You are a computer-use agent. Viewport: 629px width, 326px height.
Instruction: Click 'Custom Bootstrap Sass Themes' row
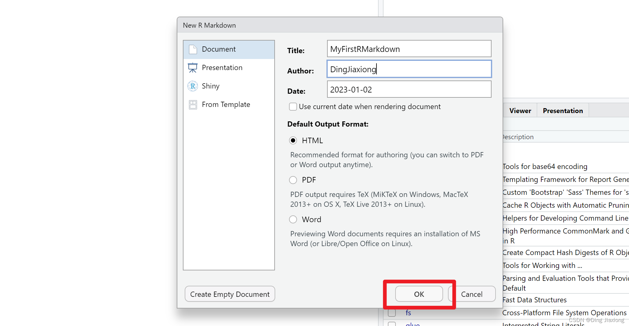(566, 192)
